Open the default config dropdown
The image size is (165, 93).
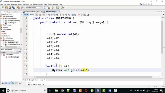(34, 7)
